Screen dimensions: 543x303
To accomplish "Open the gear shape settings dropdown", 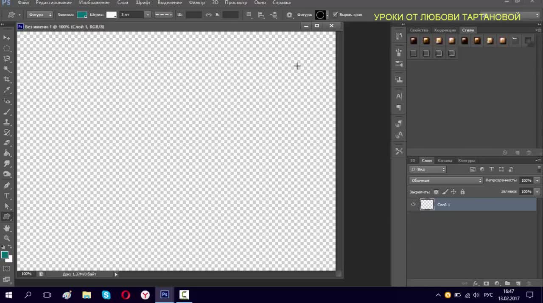I will (289, 15).
